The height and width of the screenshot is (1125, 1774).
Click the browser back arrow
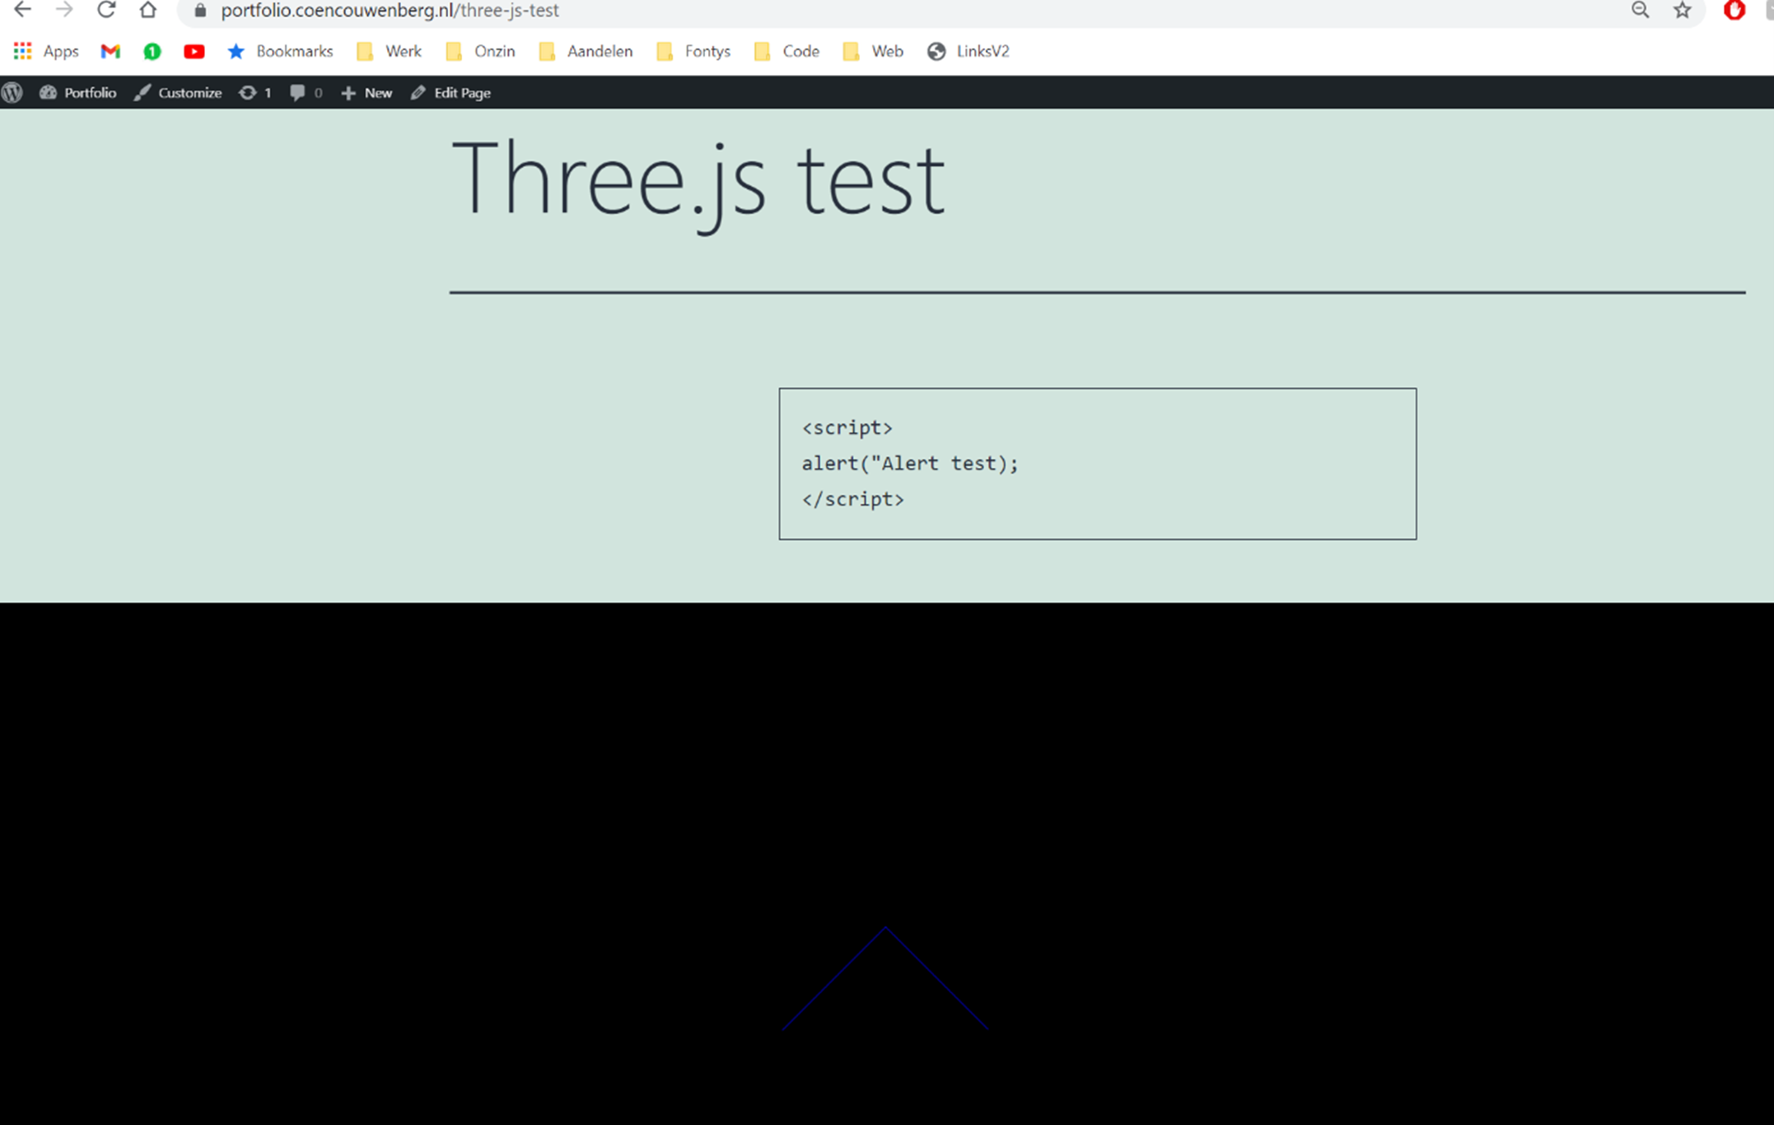click(22, 10)
